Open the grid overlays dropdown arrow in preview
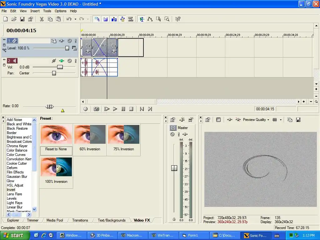The height and width of the screenshot is (240, 320). pos(281,120)
